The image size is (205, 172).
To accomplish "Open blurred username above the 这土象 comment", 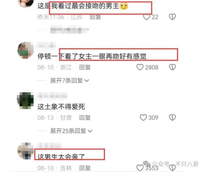I will 52,96.
